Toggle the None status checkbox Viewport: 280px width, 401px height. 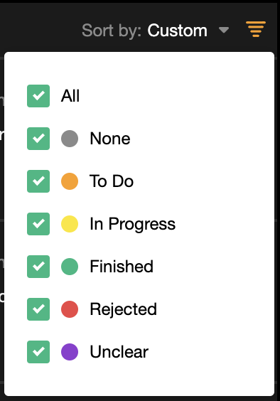point(38,139)
